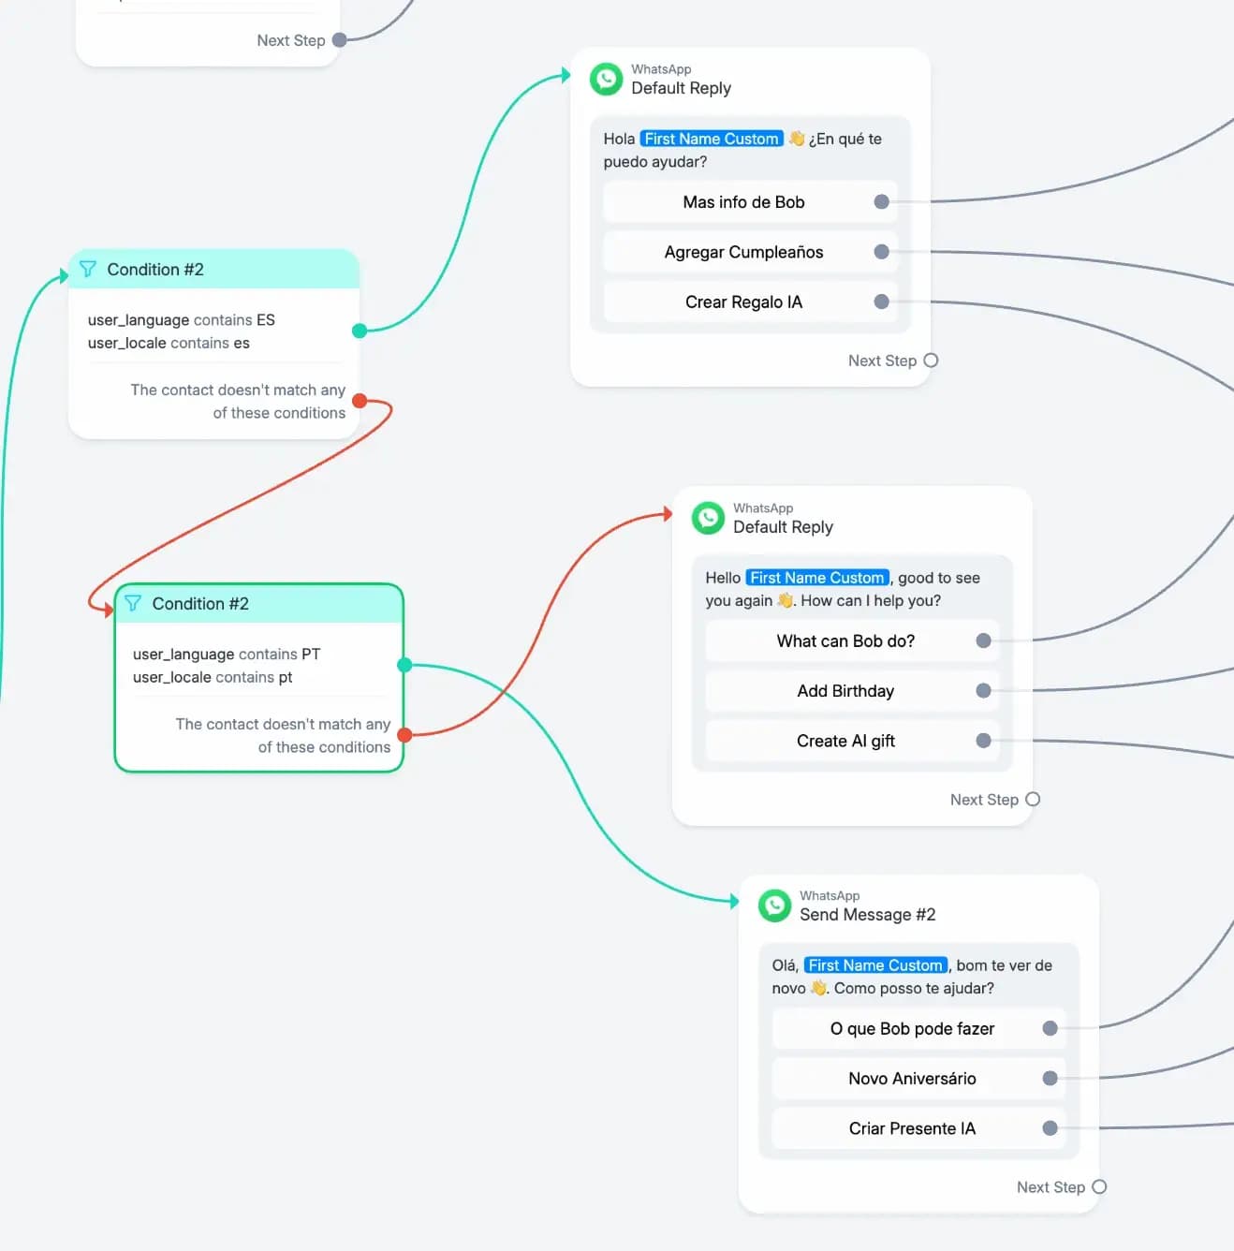Viewport: 1234px width, 1251px height.
Task: Click WhatsApp icon on Send Message #2
Action: [775, 905]
